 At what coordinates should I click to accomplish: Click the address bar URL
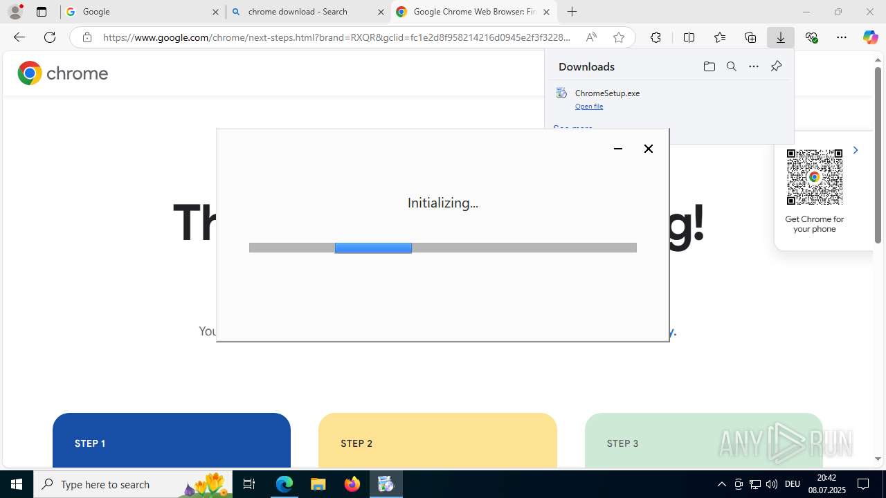[336, 37]
